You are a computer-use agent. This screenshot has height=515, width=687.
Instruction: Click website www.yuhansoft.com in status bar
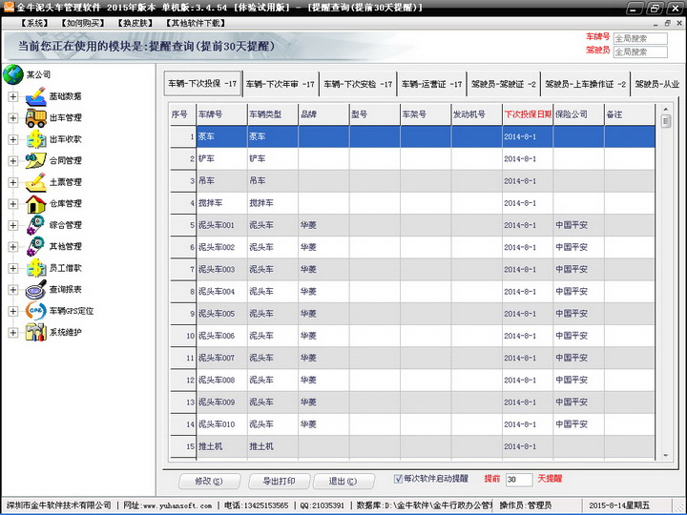coord(177,505)
